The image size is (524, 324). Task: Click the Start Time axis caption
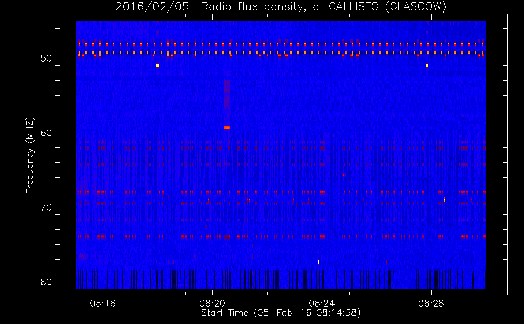click(281, 313)
